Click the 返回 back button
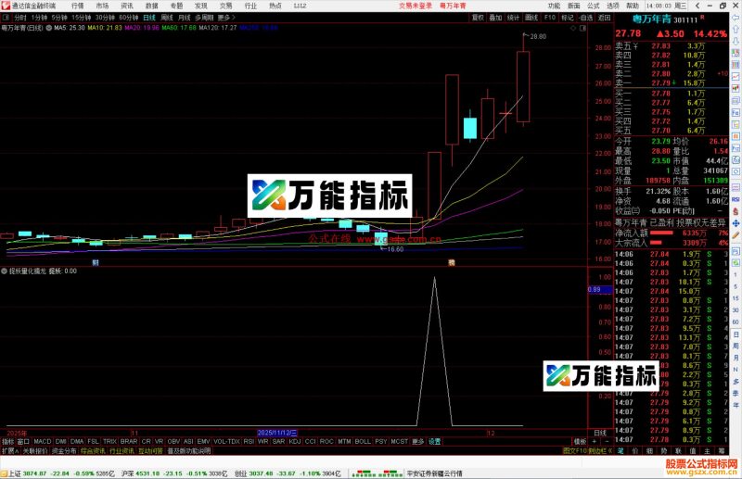The width and height of the screenshot is (742, 479). click(x=605, y=18)
